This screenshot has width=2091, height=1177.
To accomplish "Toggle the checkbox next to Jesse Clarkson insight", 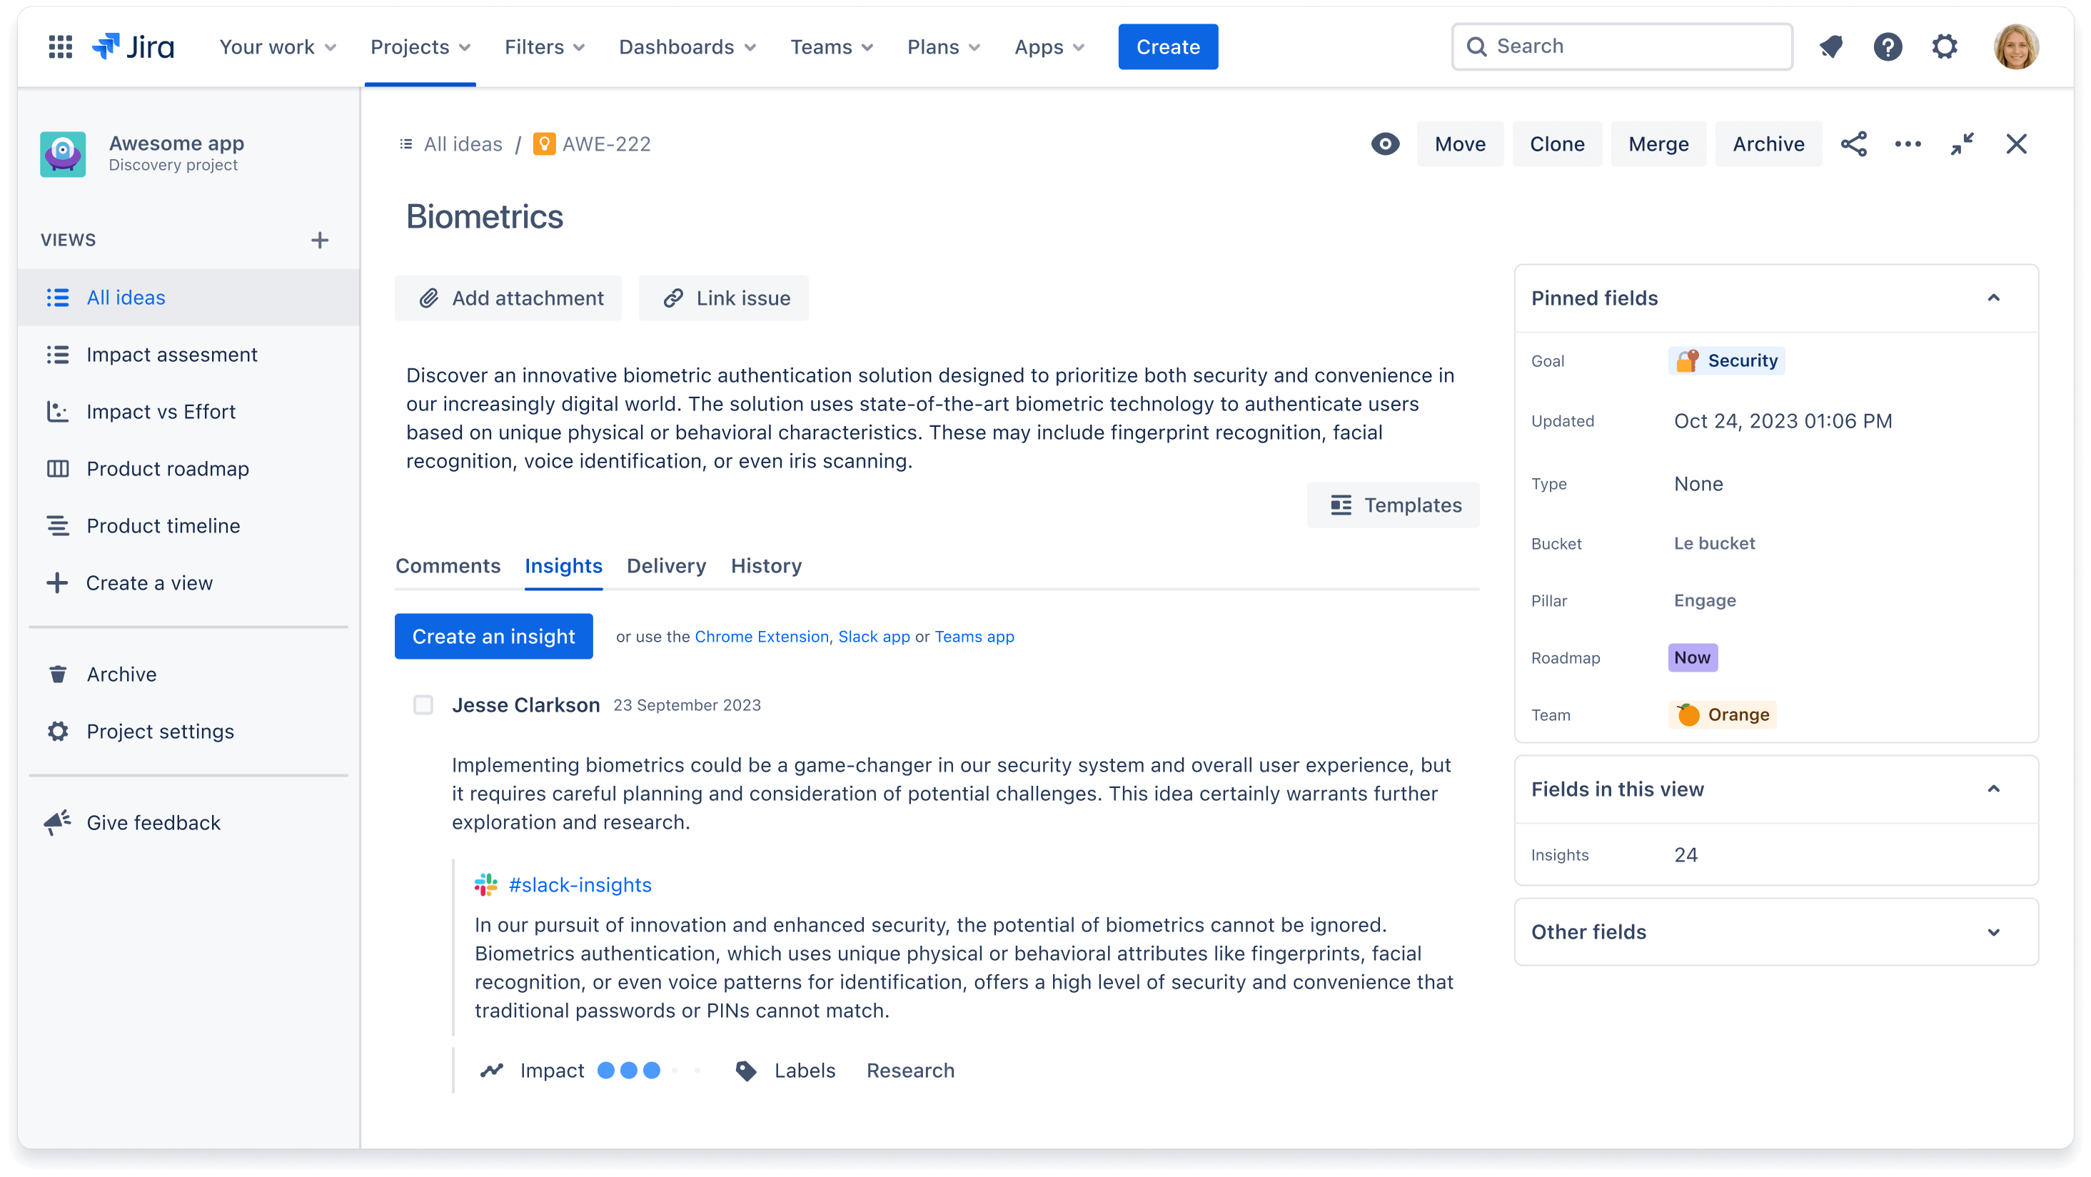I will 423,704.
